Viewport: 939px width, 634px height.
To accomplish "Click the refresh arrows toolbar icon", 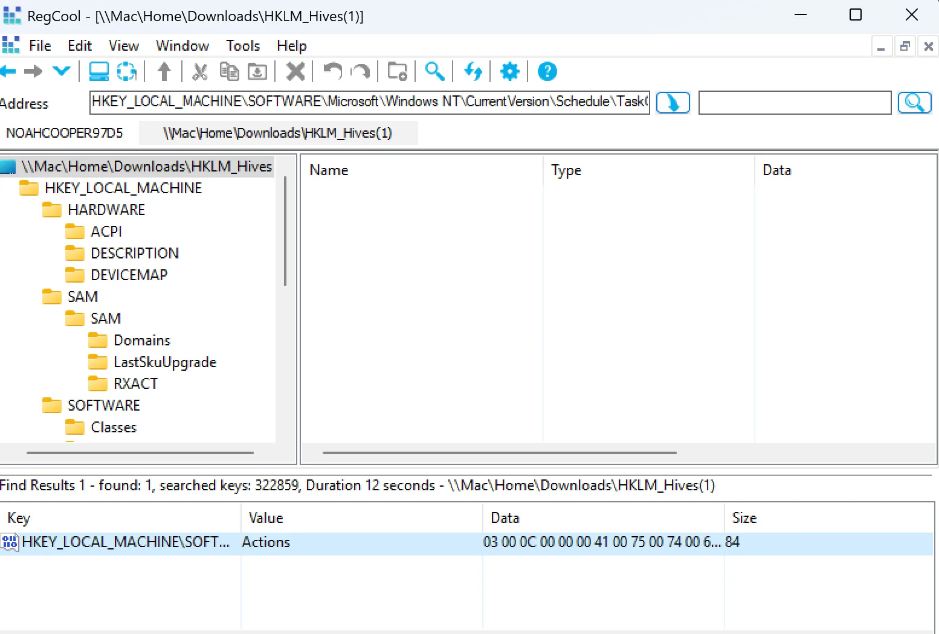I will coord(473,72).
